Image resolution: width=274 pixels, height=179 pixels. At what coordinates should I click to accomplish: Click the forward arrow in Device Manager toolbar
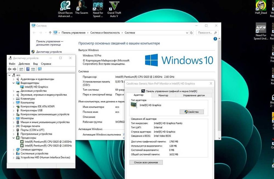click(15, 69)
